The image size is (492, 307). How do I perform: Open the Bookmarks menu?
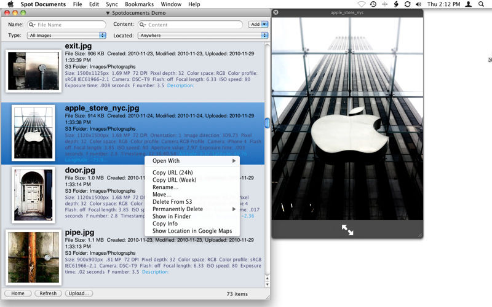click(x=140, y=4)
